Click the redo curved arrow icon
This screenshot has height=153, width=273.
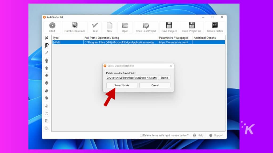(46, 98)
